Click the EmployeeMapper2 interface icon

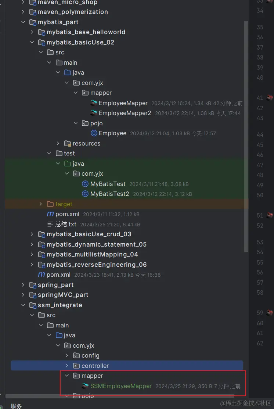click(94, 113)
